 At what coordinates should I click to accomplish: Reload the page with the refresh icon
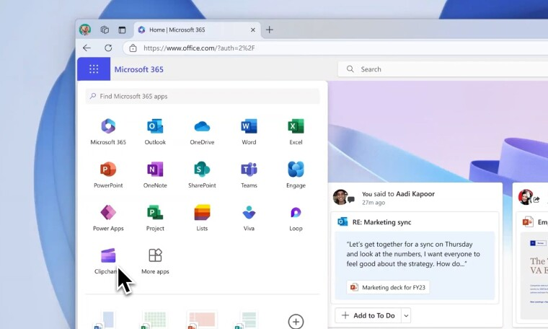[108, 48]
